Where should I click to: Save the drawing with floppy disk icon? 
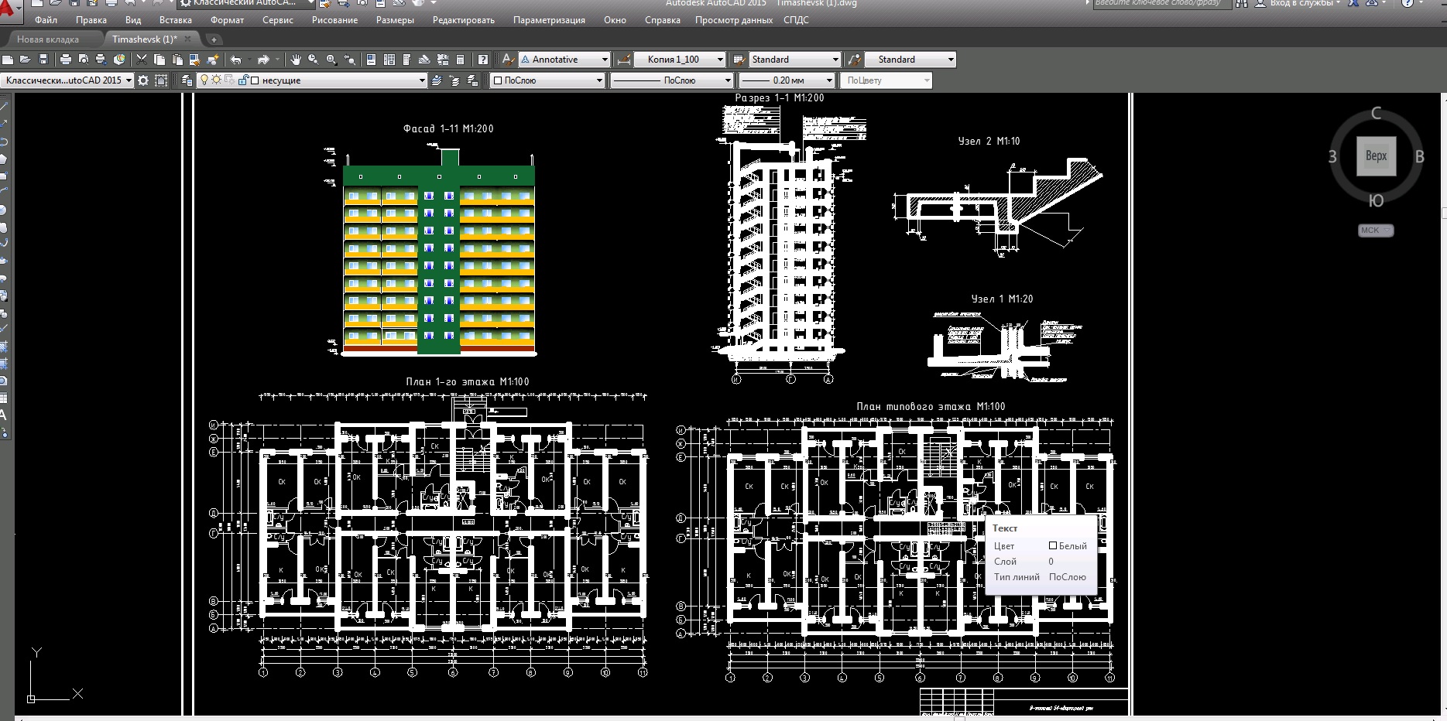tap(43, 59)
